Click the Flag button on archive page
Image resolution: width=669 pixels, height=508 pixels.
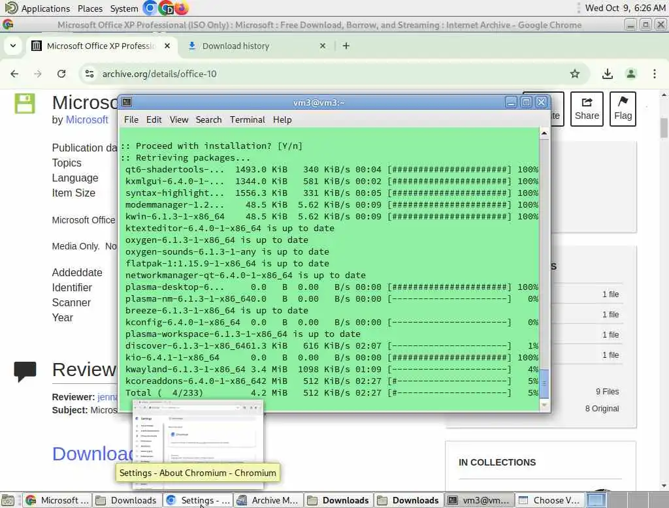pyautogui.click(x=623, y=109)
